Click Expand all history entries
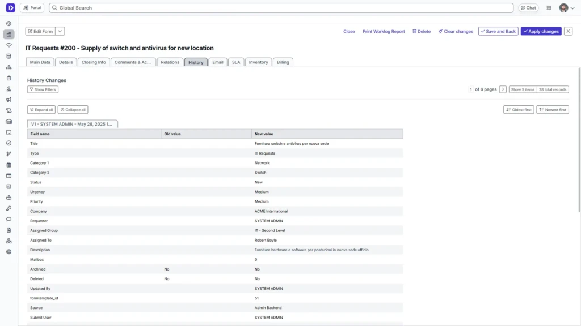 [41, 110]
